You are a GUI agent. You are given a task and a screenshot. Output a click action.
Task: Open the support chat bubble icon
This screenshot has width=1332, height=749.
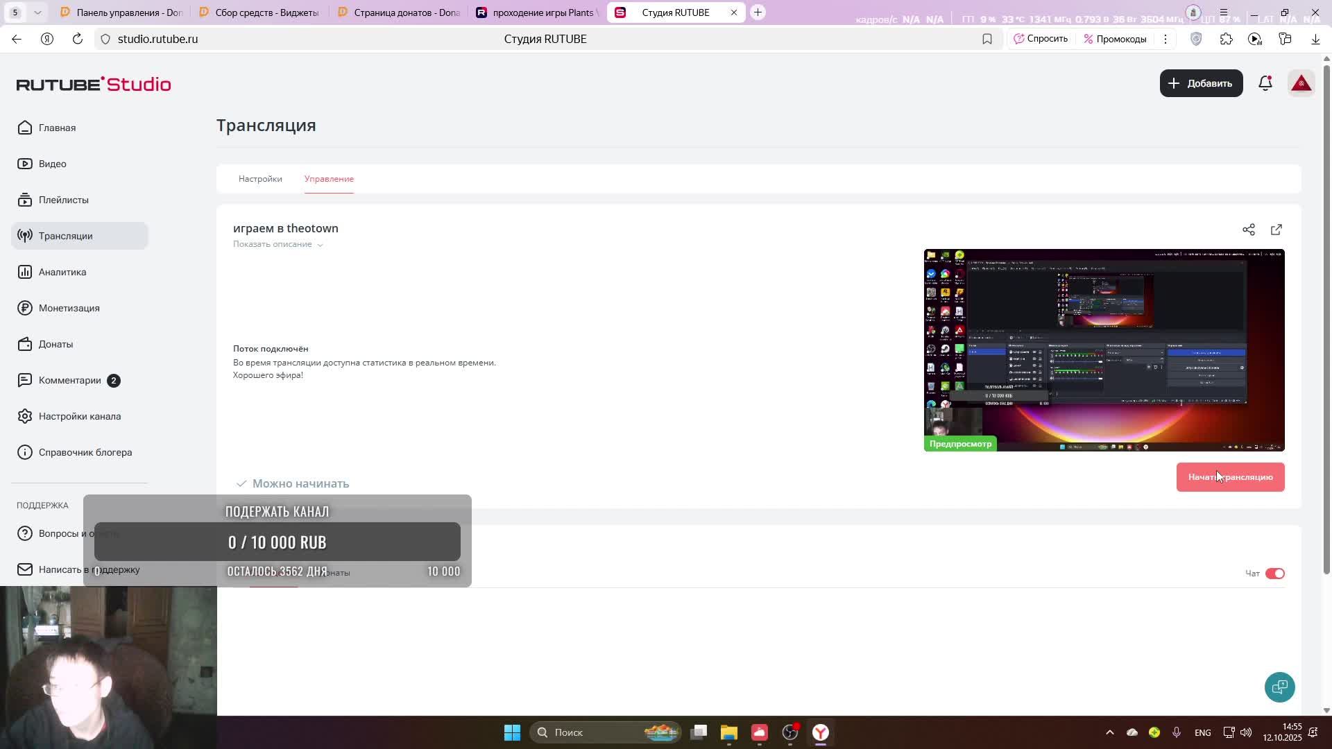[1279, 687]
